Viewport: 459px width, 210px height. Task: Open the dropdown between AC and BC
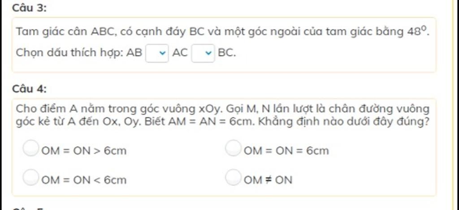click(203, 53)
